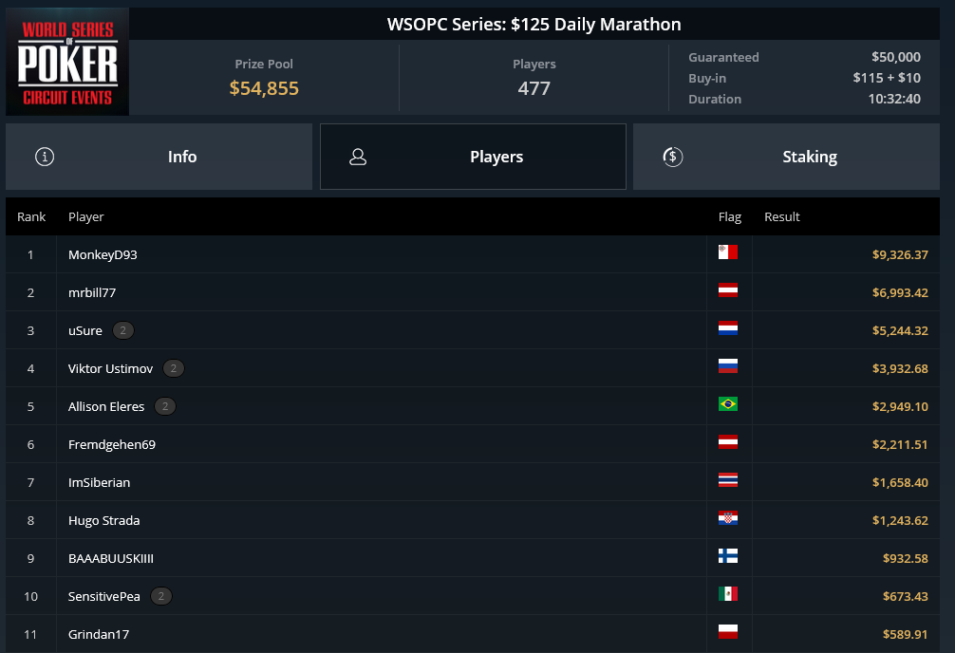
Task: Click the Brazil flag beside Allison Eleres
Action: 728,404
